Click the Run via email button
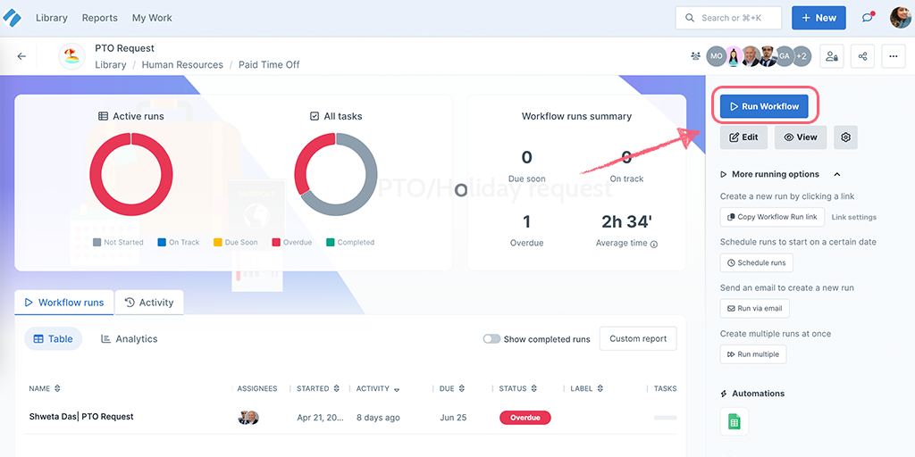 pyautogui.click(x=754, y=308)
